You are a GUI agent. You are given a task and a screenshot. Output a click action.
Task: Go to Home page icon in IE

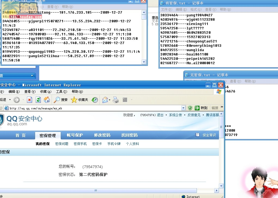[47, 100]
